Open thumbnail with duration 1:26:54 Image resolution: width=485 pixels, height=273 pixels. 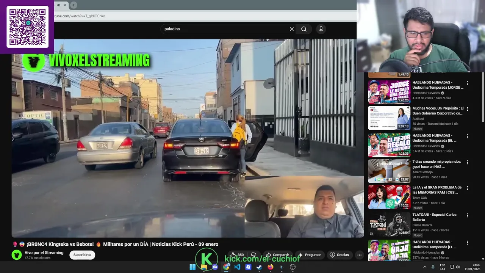pos(389,224)
